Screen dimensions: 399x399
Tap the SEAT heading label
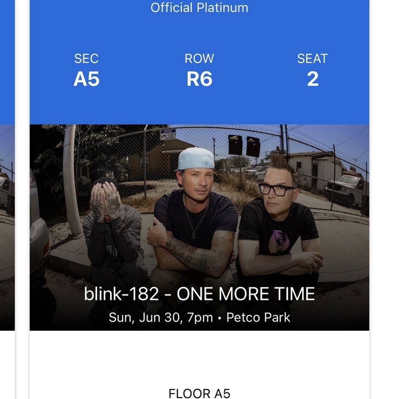pos(312,59)
